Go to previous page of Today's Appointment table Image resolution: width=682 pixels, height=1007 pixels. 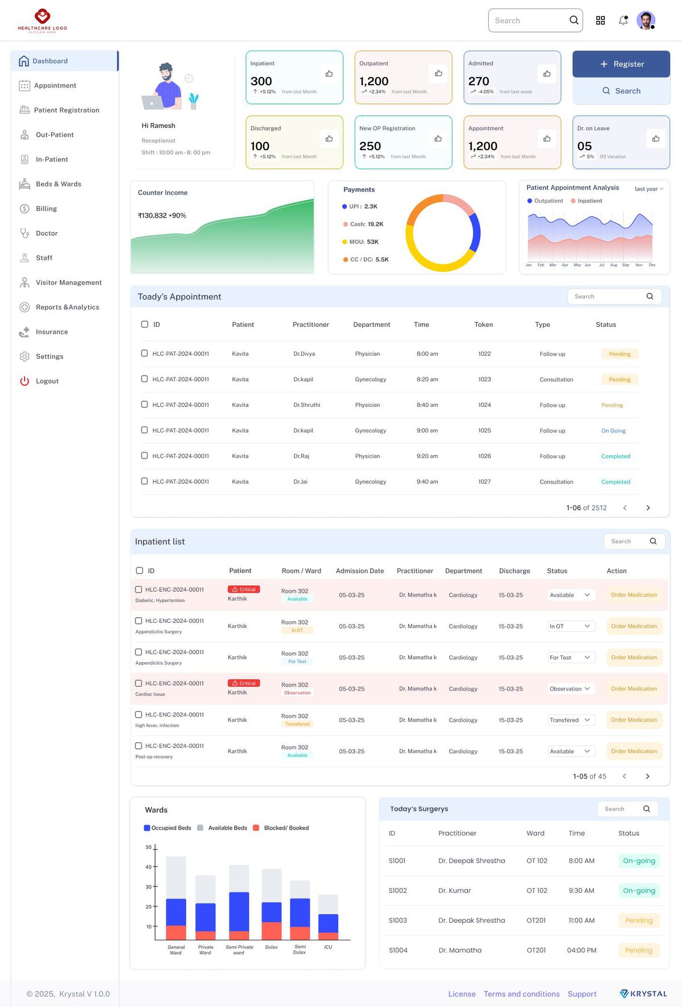[625, 507]
